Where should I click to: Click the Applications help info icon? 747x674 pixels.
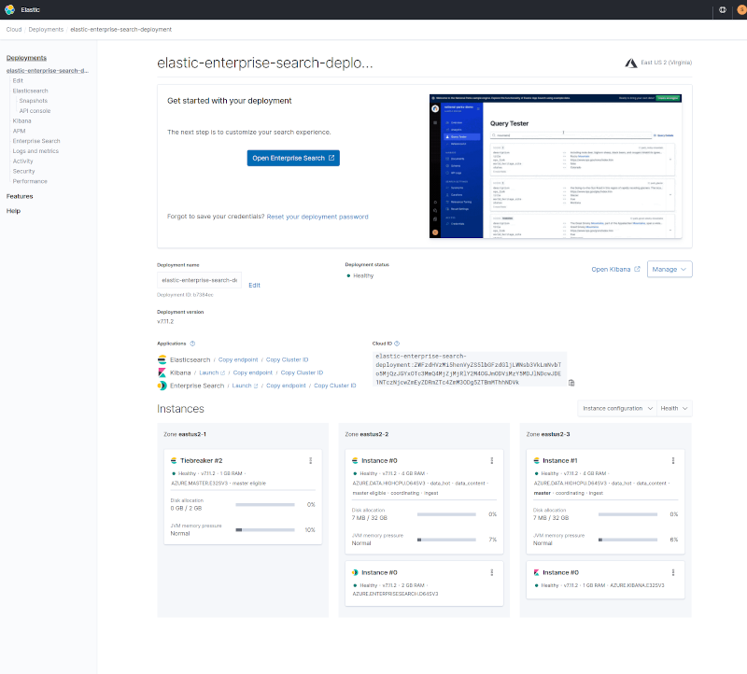pos(192,344)
